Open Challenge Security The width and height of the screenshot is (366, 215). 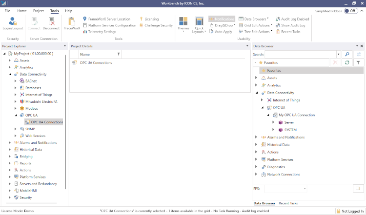point(156,25)
